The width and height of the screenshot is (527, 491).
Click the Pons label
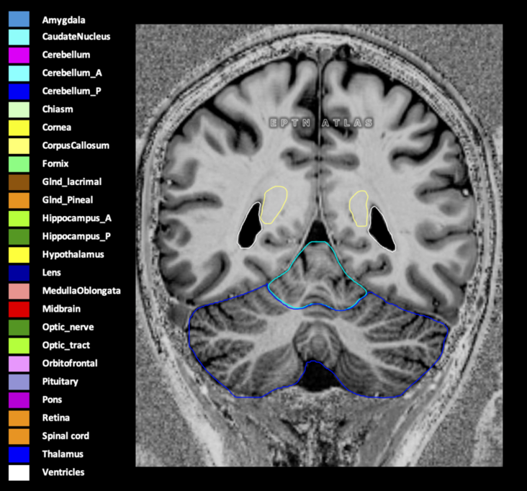[52, 400]
